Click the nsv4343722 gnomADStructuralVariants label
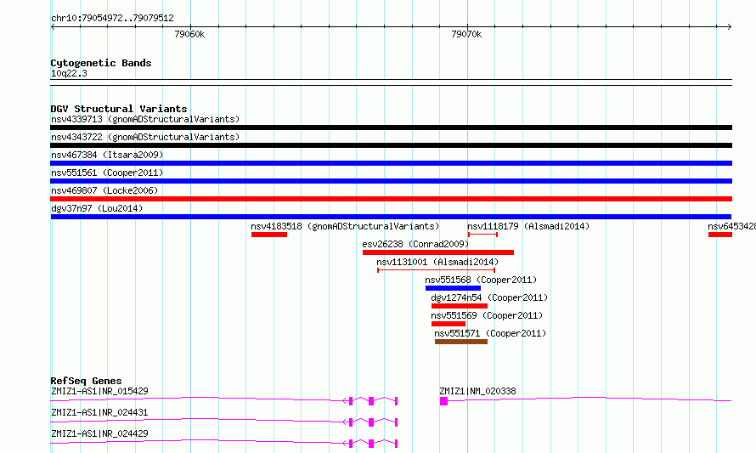Viewport: 756px width, 453px height. [x=145, y=137]
